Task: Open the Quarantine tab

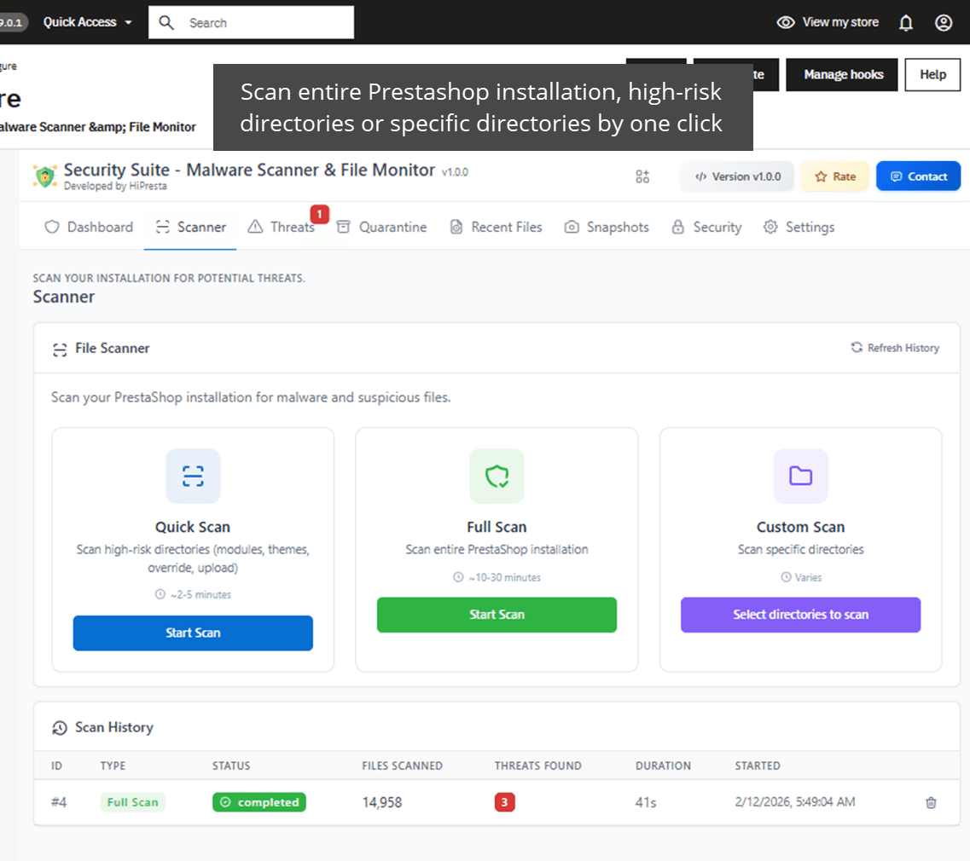Action: coord(381,227)
